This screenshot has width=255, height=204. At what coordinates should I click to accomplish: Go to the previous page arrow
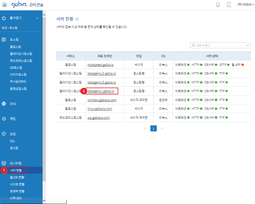(x=145, y=128)
